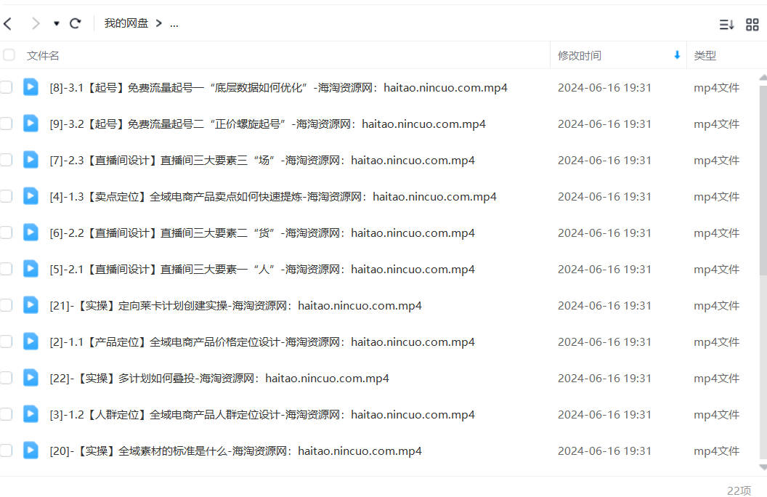
Task: Click video icon of [5]-2.1 file
Action: point(31,269)
